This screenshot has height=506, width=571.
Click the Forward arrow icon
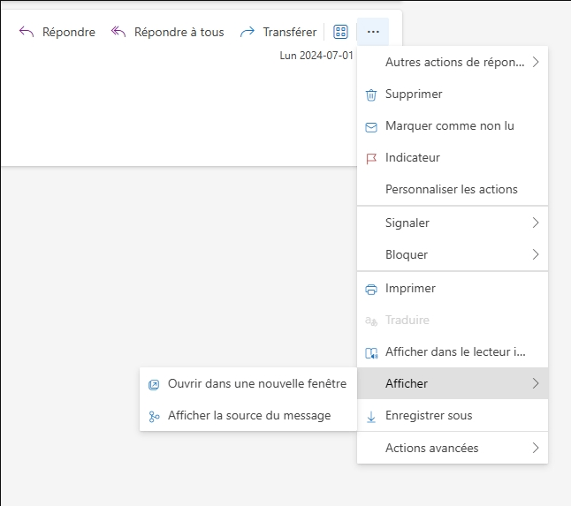tap(247, 32)
